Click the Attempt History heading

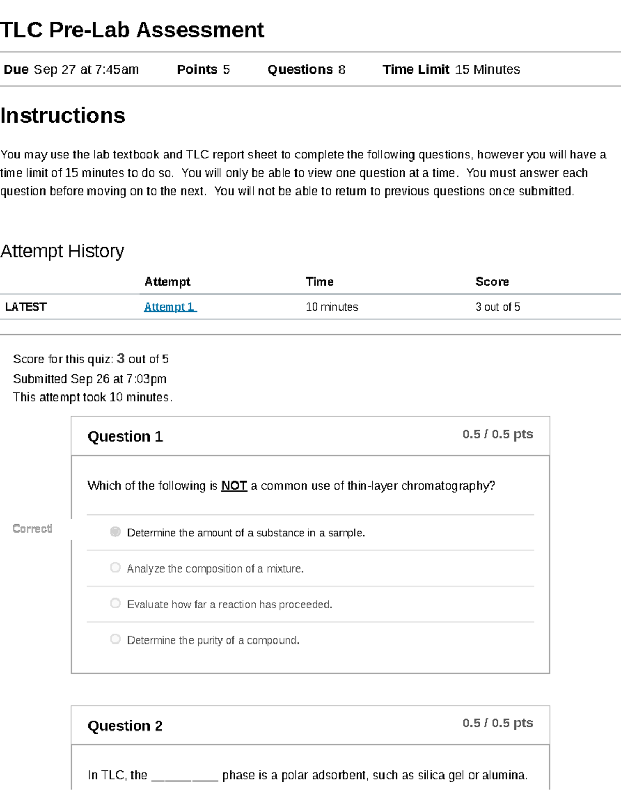pyautogui.click(x=62, y=251)
